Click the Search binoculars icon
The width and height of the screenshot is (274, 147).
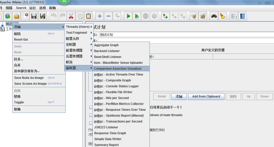tap(214, 16)
